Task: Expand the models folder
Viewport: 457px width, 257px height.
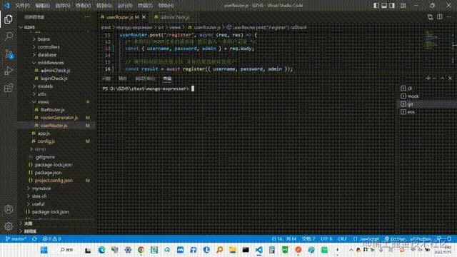Action: point(45,86)
